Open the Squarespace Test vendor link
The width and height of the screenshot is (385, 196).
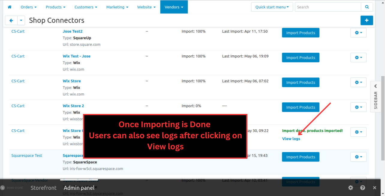pyautogui.click(x=27, y=155)
